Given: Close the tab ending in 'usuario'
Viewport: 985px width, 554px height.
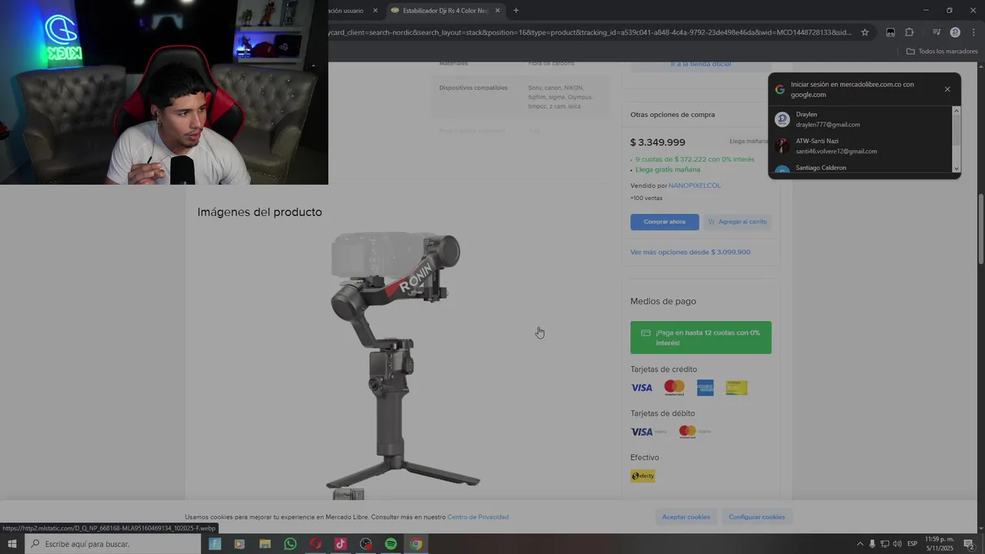Looking at the screenshot, I should [x=376, y=11].
